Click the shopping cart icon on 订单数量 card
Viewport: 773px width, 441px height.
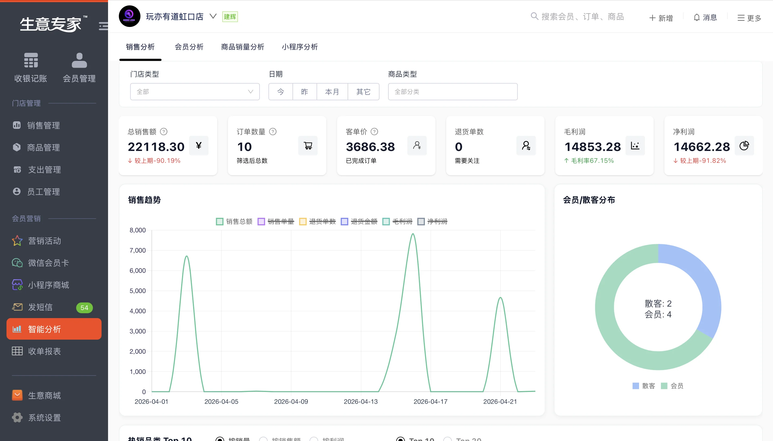(308, 146)
